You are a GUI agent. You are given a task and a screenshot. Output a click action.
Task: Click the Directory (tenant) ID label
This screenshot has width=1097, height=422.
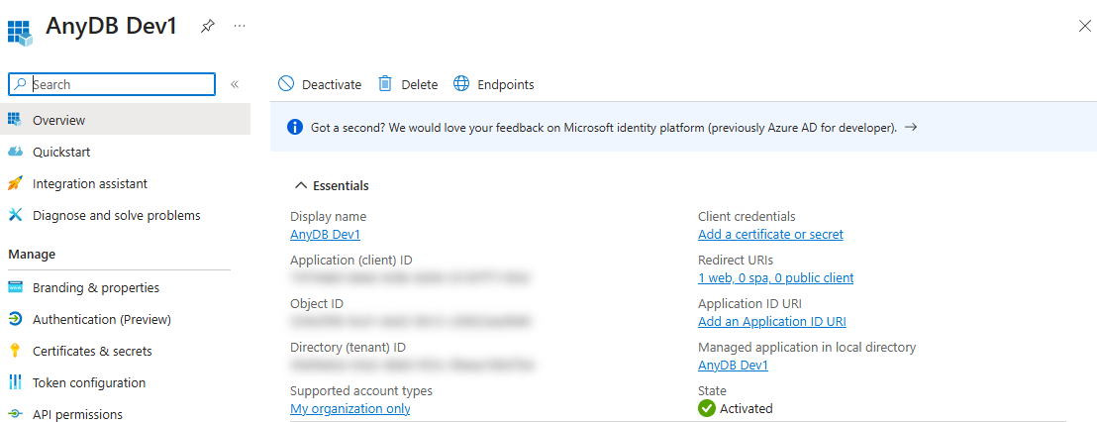coord(348,347)
